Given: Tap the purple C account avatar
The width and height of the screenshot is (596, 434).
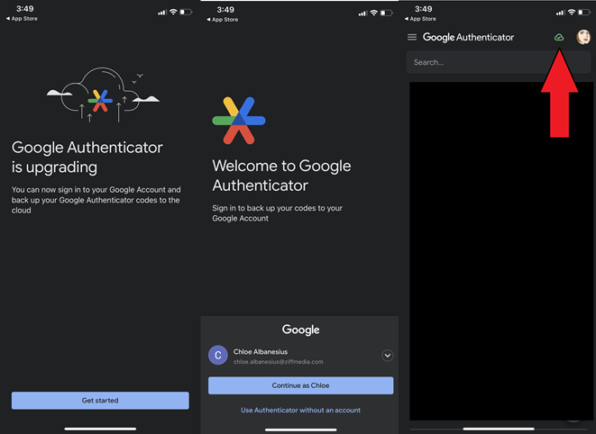Looking at the screenshot, I should coord(218,355).
